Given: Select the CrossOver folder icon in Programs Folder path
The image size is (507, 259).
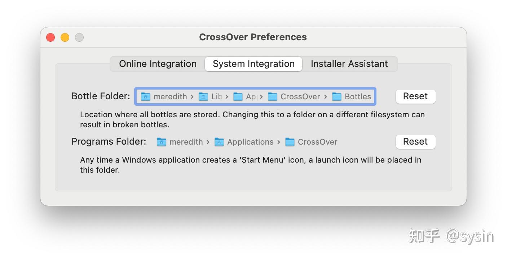Looking at the screenshot, I should [x=290, y=142].
